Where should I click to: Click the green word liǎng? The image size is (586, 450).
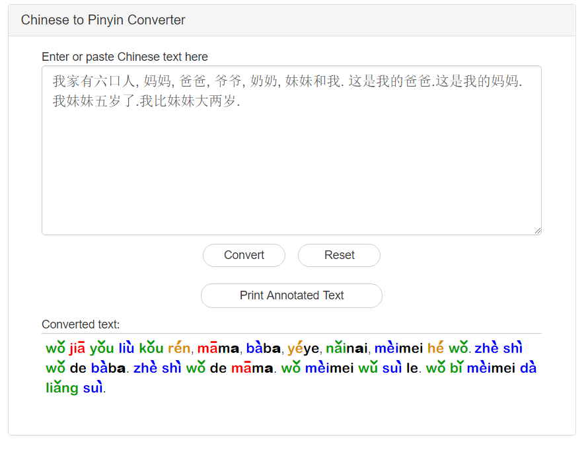pyautogui.click(x=61, y=387)
